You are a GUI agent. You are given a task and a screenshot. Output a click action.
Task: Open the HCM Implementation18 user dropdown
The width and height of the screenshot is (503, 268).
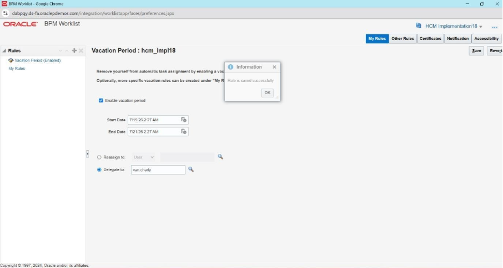tap(481, 27)
